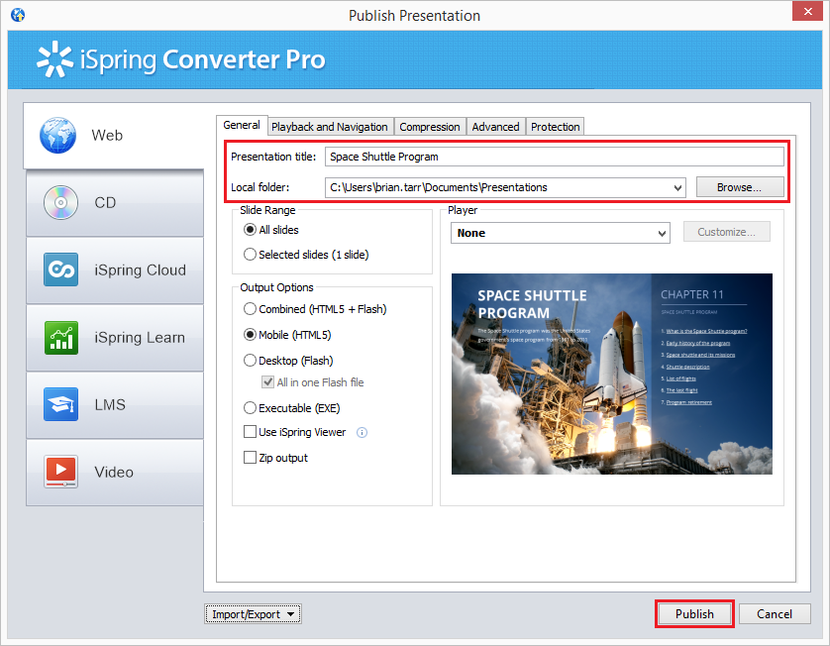Toggle All in one Flash file checkbox

point(267,381)
